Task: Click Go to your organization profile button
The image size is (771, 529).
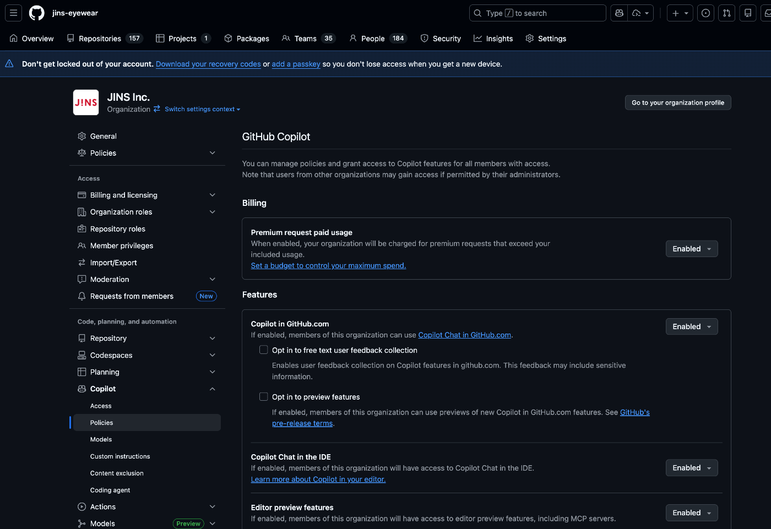Action: [x=678, y=102]
